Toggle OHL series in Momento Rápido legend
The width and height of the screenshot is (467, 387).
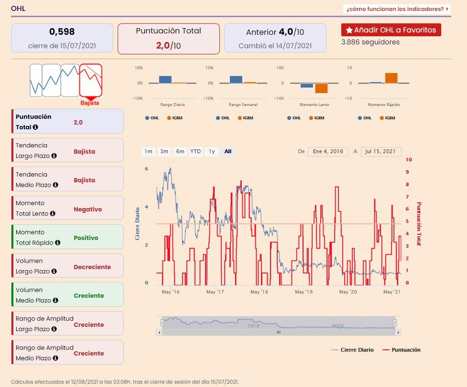(x=365, y=118)
